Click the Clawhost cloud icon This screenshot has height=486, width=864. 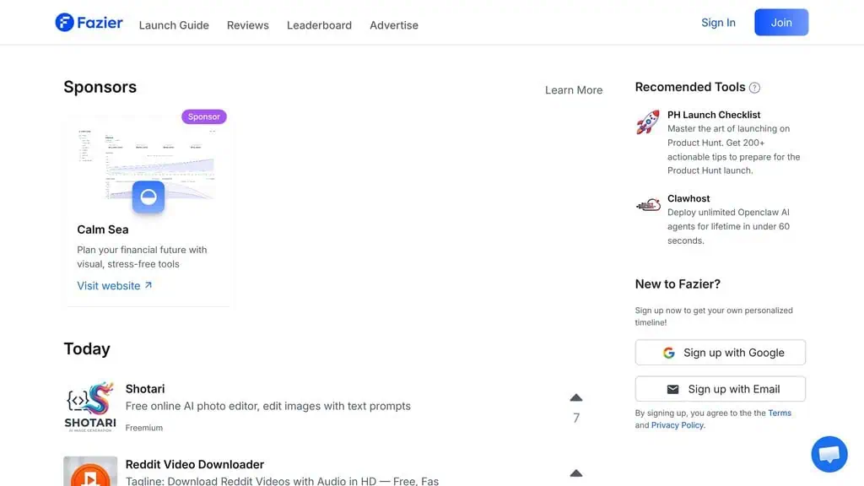click(x=648, y=204)
